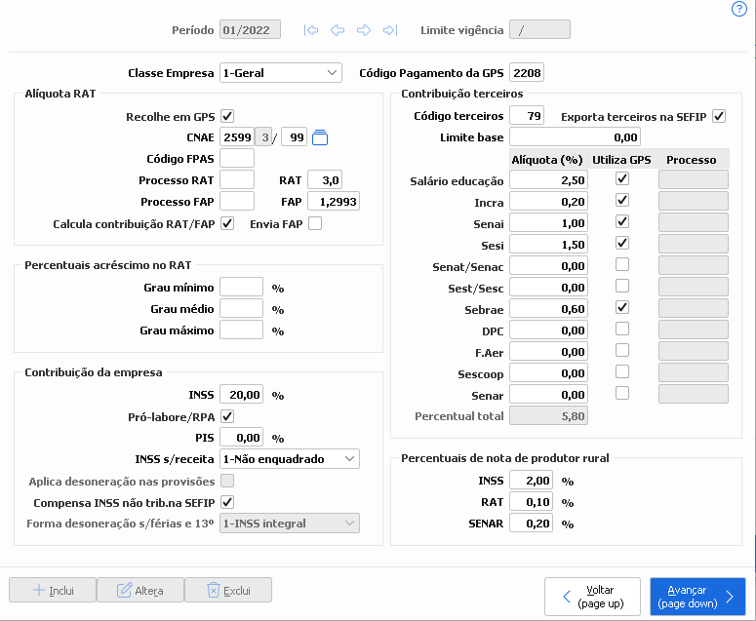Expand the INSS s/receita dropdown
This screenshot has width=756, height=621.
(290, 458)
